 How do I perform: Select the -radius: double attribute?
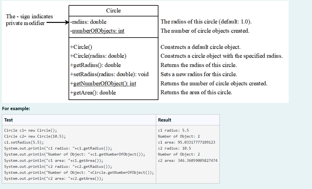coord(88,22)
